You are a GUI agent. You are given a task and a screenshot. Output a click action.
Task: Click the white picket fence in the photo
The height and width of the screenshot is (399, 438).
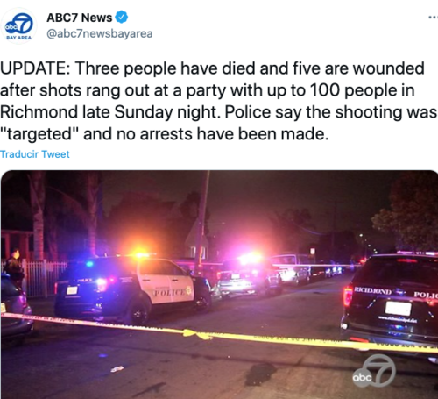[44, 277]
